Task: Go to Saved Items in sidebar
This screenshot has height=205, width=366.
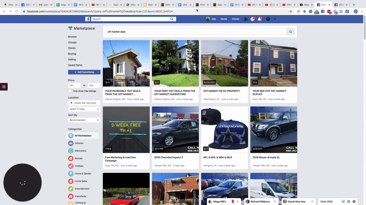Action: [x=75, y=65]
